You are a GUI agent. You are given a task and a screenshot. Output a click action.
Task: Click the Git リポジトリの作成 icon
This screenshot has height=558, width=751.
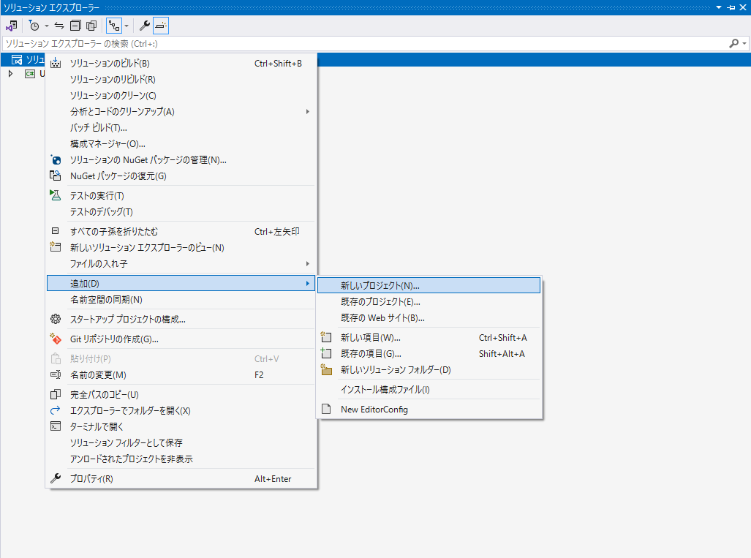[56, 339]
